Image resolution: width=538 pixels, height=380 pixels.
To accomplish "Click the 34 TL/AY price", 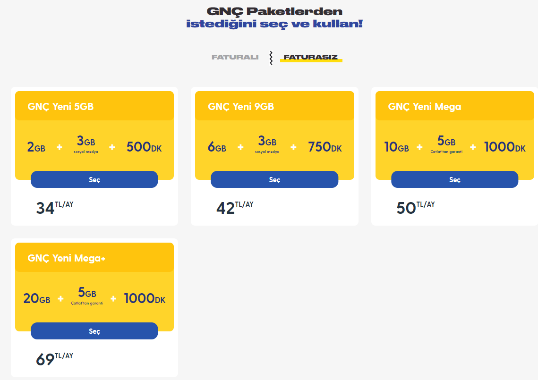I will (x=54, y=207).
